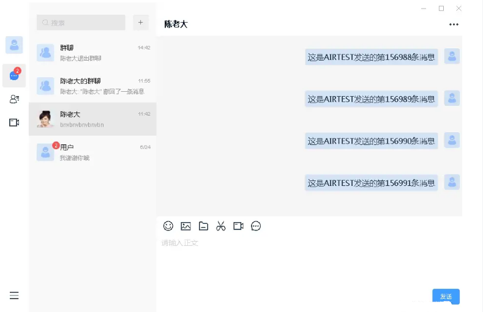The height and width of the screenshot is (312, 483).
Task: Click the 搜索 search field
Action: [x=81, y=23]
